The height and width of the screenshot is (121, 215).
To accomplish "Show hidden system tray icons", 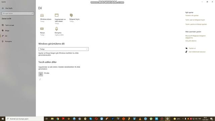I will pos(183,119).
